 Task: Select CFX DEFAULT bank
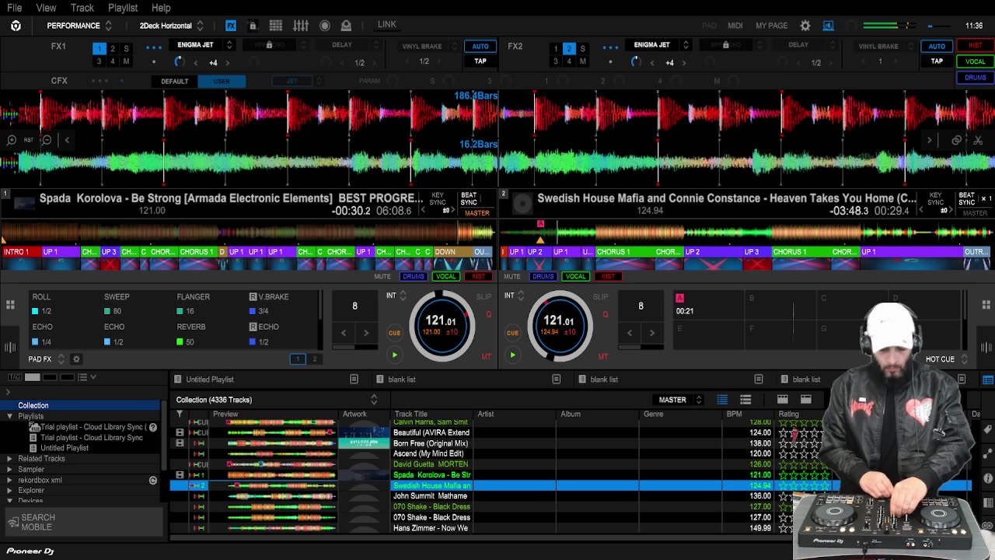[174, 81]
